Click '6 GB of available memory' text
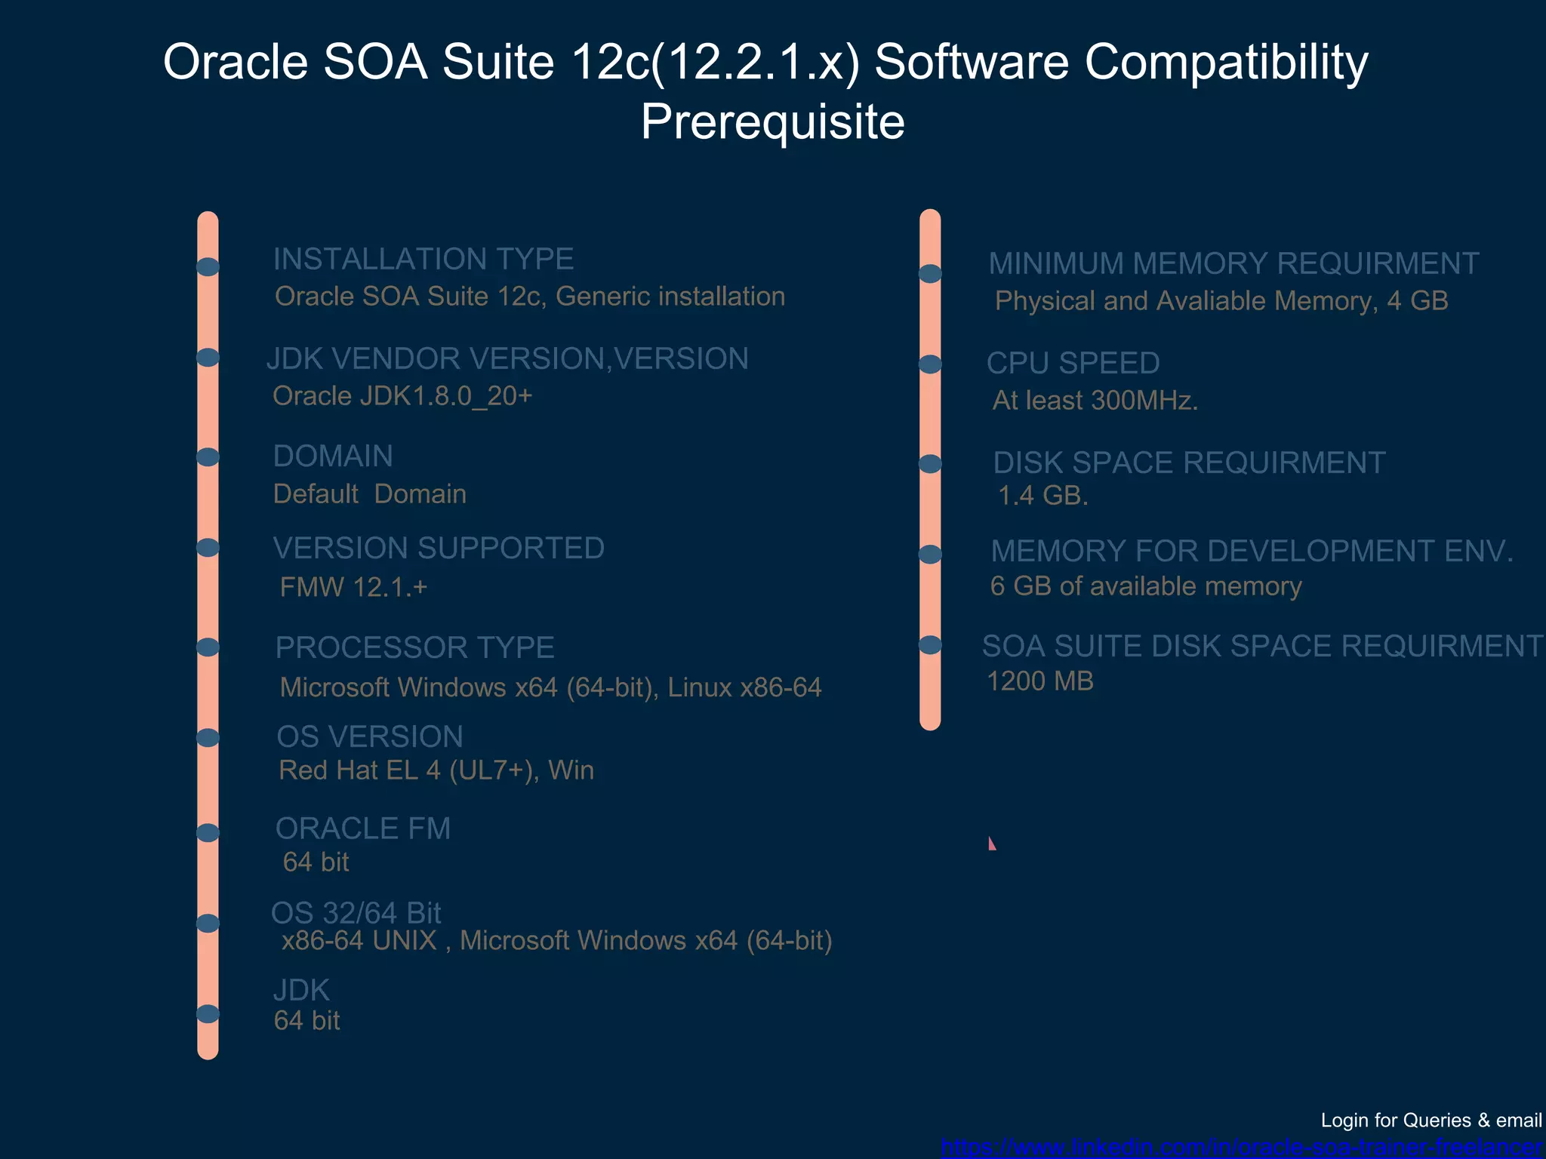The width and height of the screenshot is (1546, 1159). click(x=1146, y=586)
